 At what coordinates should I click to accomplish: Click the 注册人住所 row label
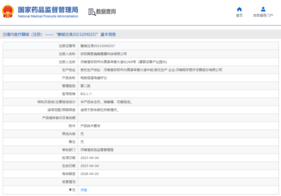(x=67, y=62)
